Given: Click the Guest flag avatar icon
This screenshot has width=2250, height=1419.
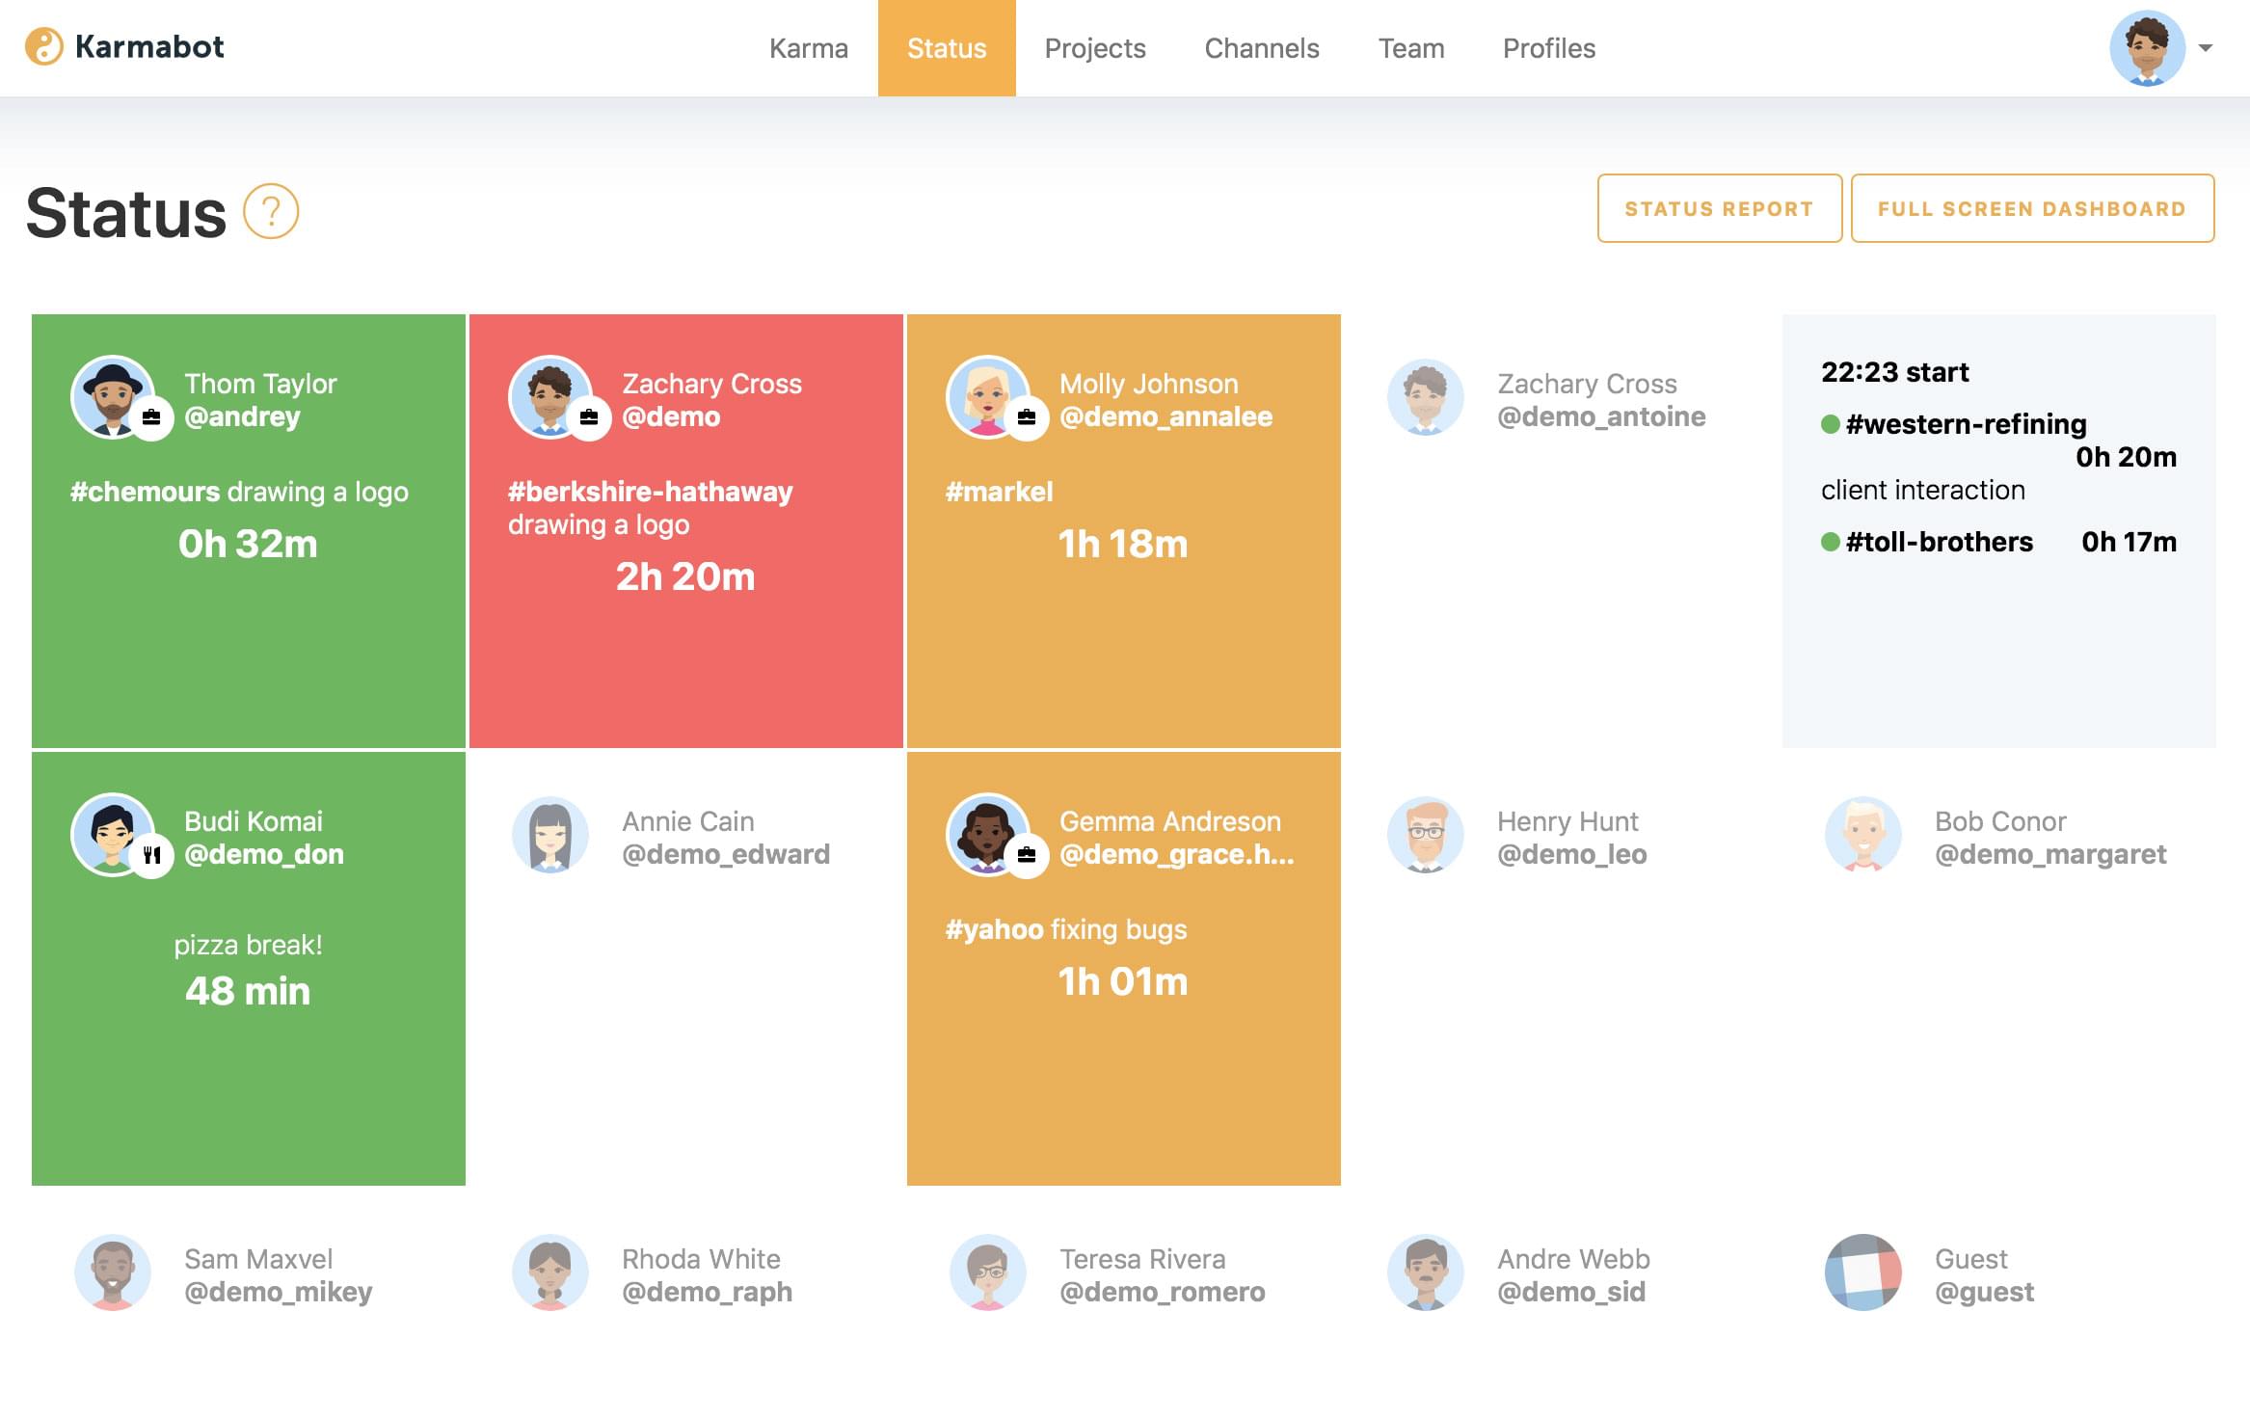Looking at the screenshot, I should click(1862, 1272).
